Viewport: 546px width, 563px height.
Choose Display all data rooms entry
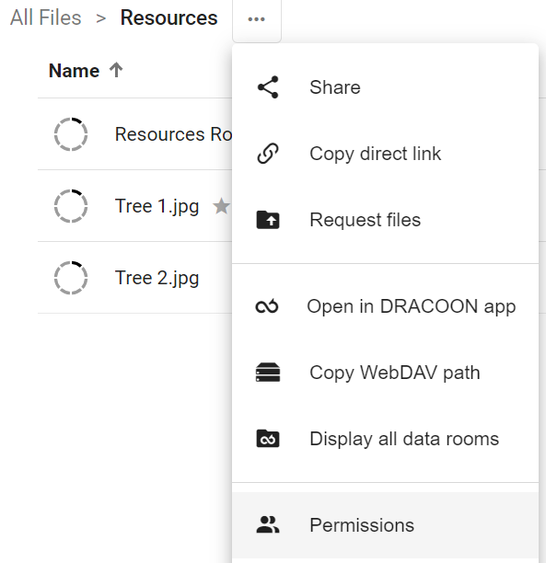click(385, 439)
